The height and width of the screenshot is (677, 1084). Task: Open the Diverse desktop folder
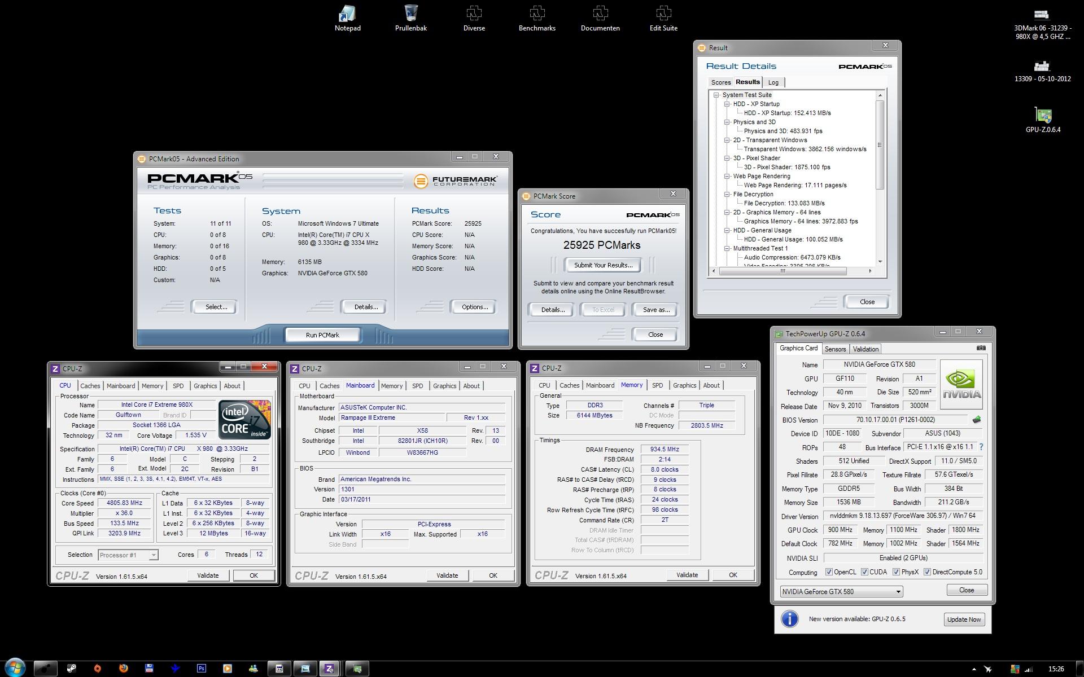(x=474, y=18)
